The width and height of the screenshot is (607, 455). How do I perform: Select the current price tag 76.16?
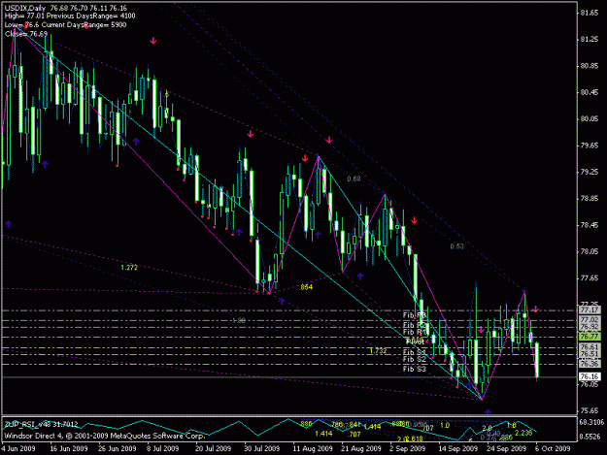(590, 376)
